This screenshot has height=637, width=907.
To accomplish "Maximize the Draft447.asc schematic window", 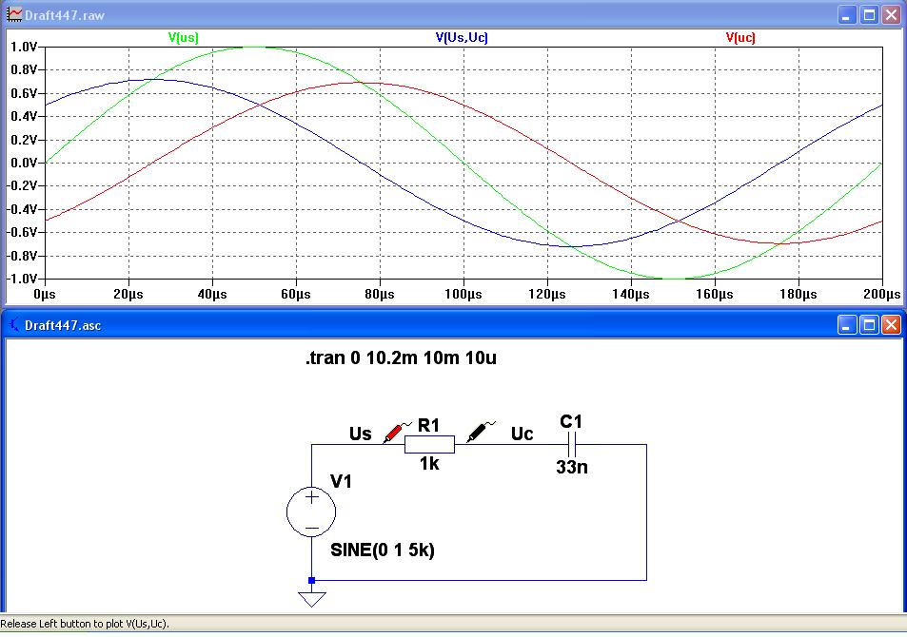I will [x=869, y=325].
